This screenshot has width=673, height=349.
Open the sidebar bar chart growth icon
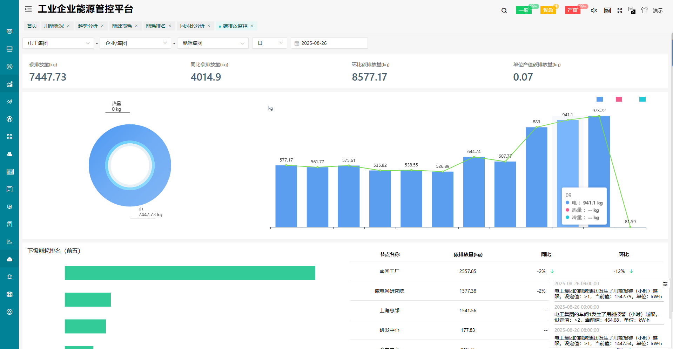[x=9, y=84]
